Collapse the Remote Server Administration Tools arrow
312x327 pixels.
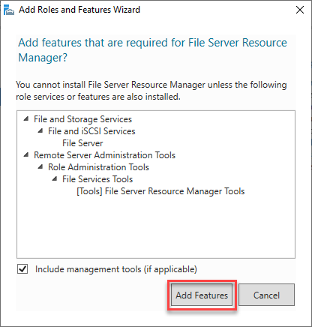click(x=26, y=154)
